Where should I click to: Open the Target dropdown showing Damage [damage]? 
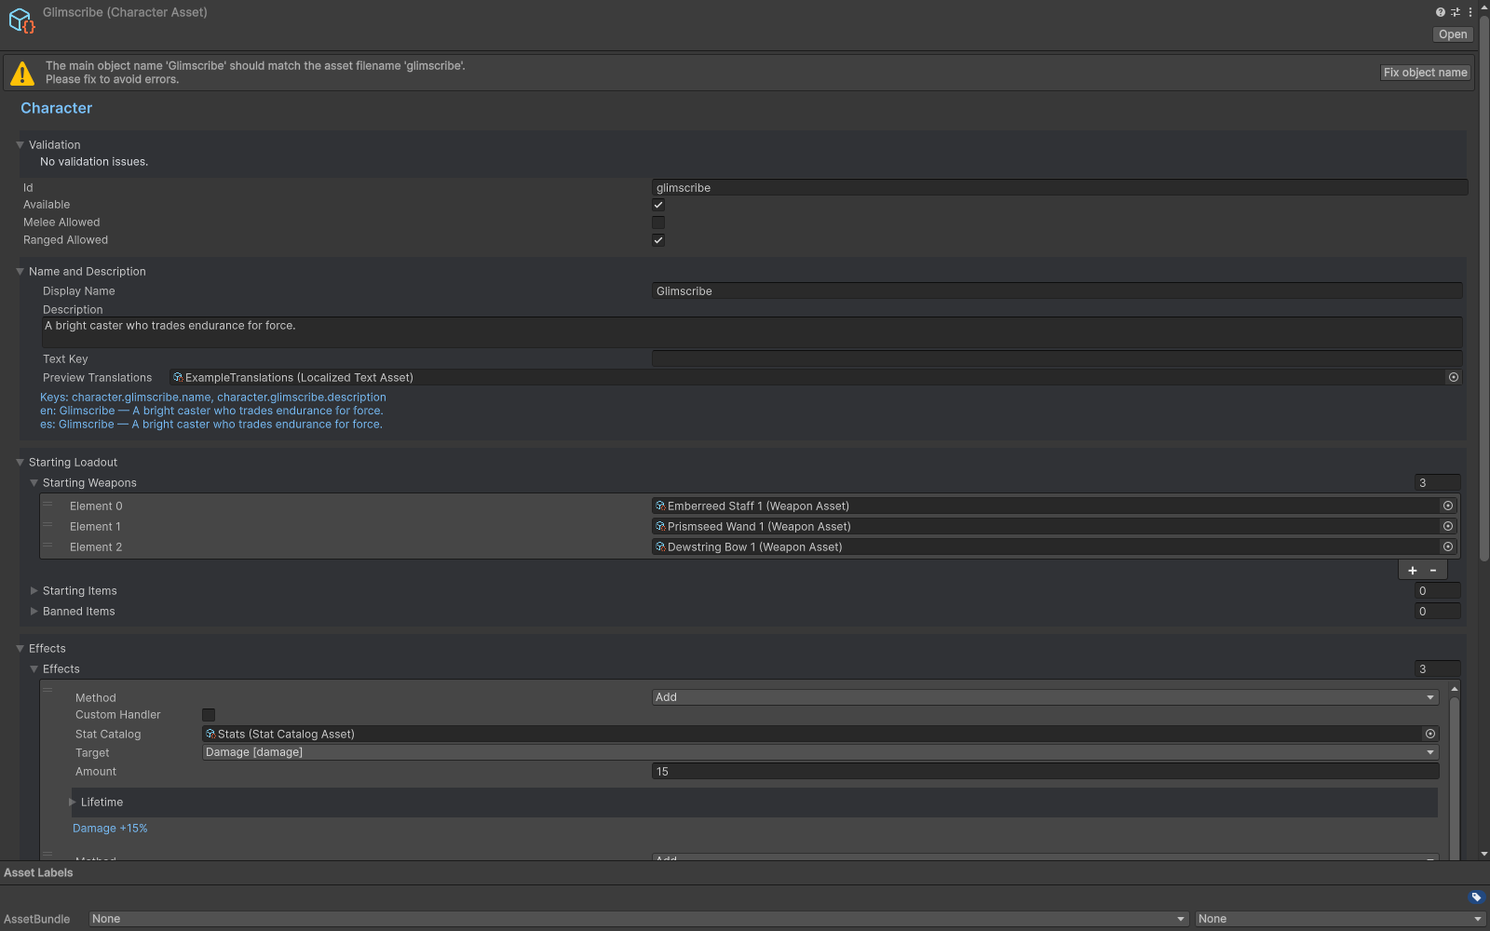820,752
